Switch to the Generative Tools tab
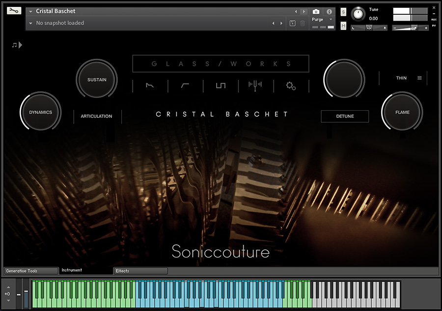This screenshot has width=442, height=311. pyautogui.click(x=31, y=271)
